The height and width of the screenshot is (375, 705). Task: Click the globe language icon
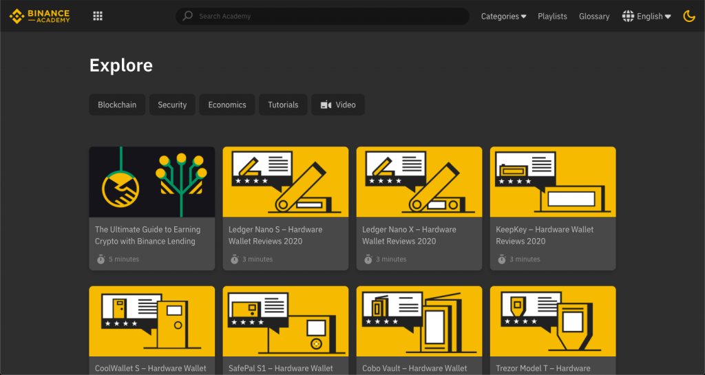click(x=628, y=16)
